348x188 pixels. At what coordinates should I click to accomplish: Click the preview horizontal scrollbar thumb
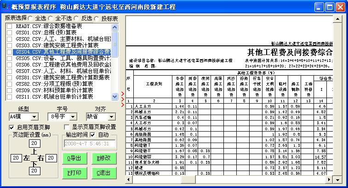click(x=188, y=180)
